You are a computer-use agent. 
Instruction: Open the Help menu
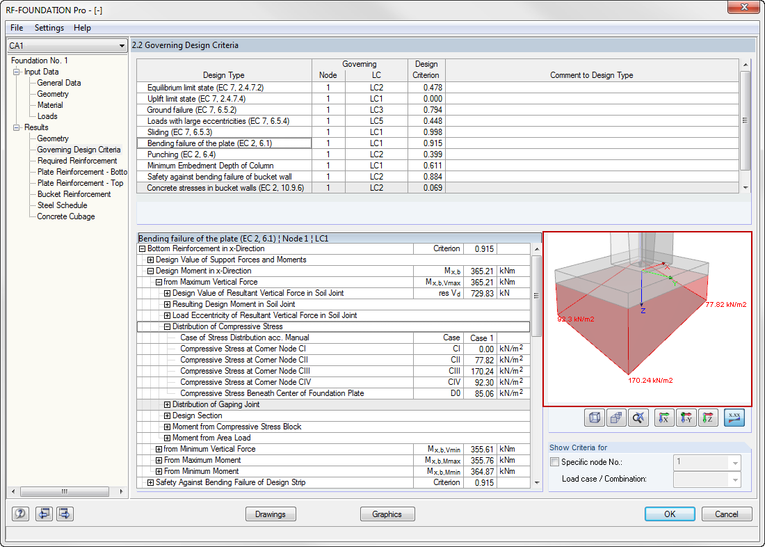(83, 28)
